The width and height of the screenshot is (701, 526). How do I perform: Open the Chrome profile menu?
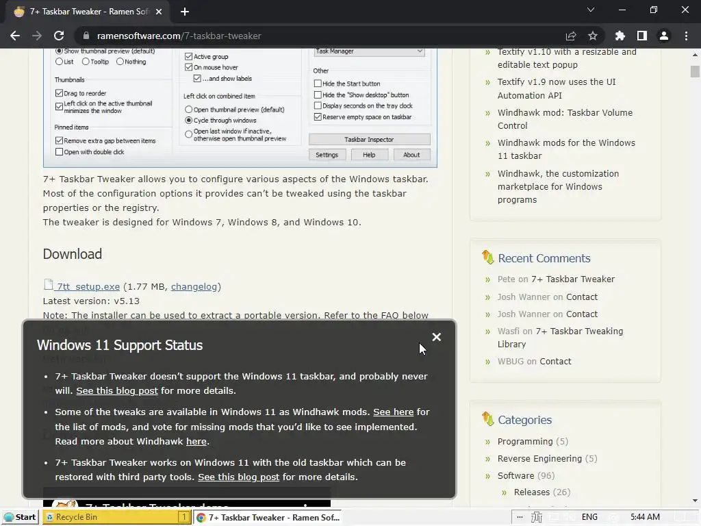(x=664, y=36)
